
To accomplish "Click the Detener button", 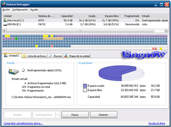I will click(104, 115).
